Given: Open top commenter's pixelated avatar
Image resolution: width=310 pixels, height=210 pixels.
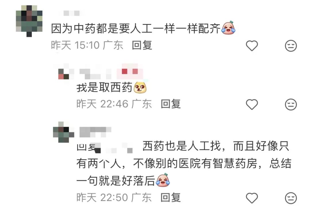Looking at the screenshot, I should (29, 21).
